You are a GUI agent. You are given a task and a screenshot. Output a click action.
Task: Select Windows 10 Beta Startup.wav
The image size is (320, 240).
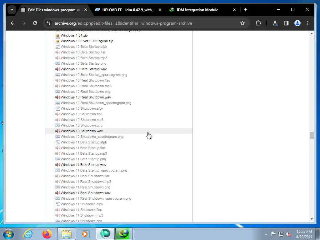[84, 69]
